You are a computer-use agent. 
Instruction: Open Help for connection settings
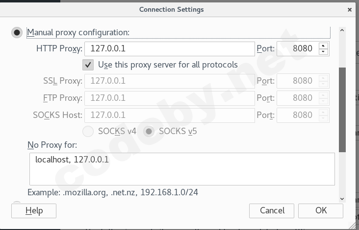[34, 210]
